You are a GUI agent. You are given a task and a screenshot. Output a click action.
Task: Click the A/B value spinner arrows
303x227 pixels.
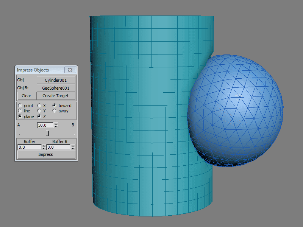pyautogui.click(x=56, y=125)
